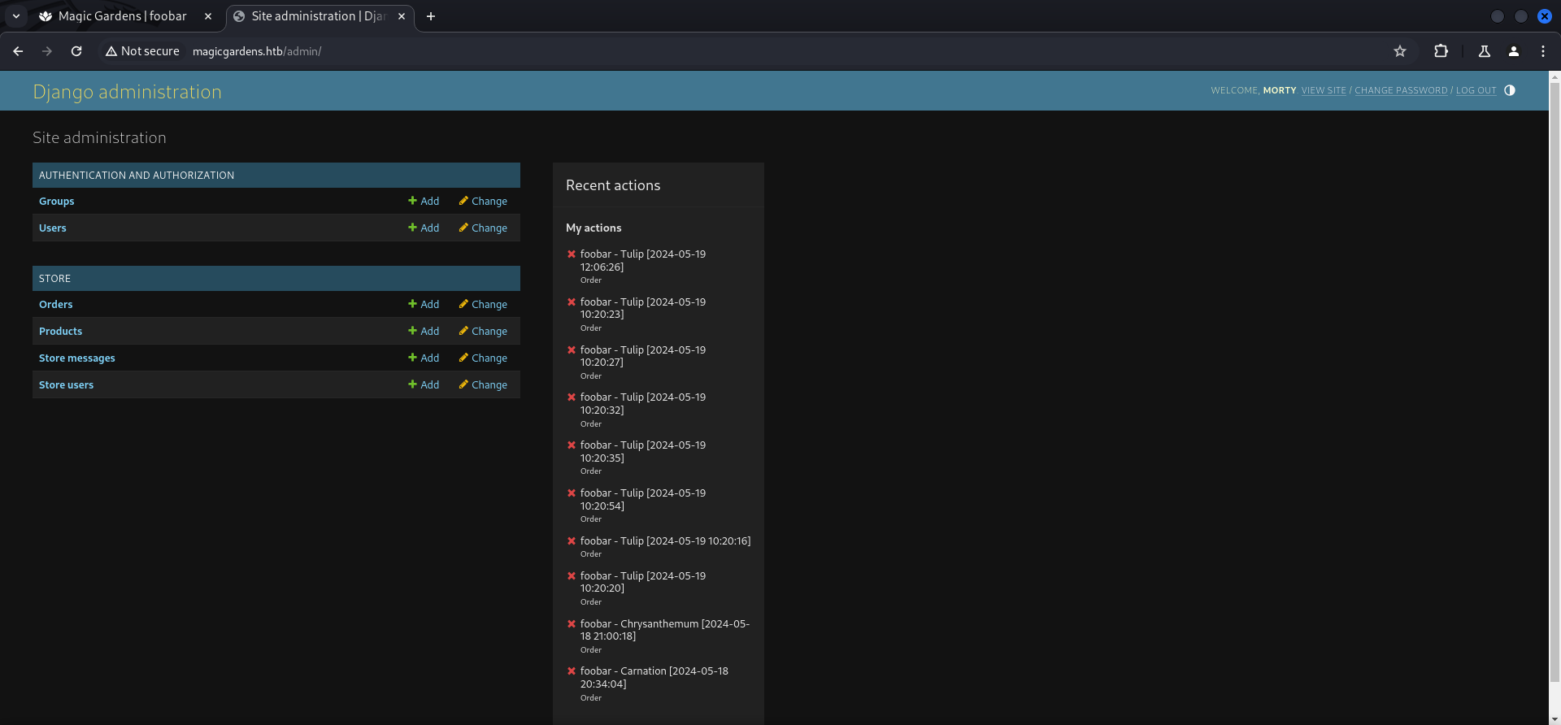Expand the tab search dropdown arrow

16,16
